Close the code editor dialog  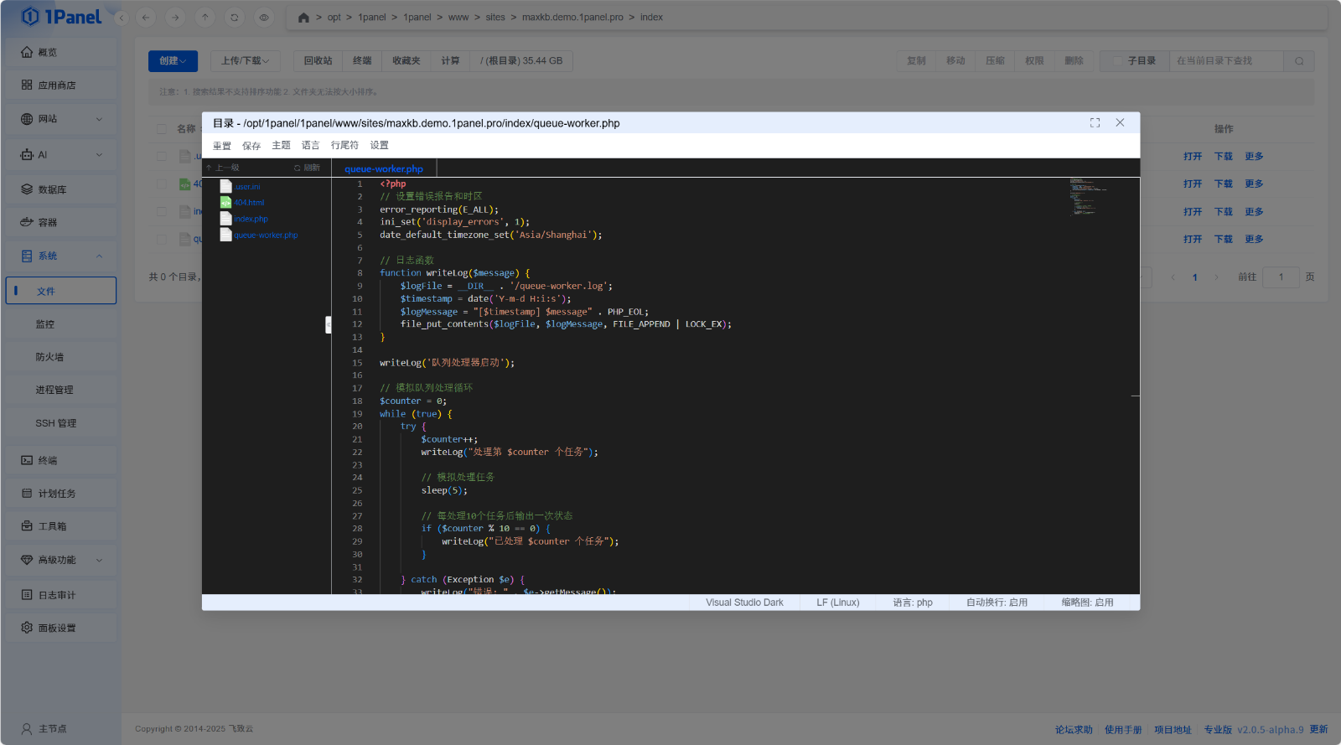[x=1120, y=122]
